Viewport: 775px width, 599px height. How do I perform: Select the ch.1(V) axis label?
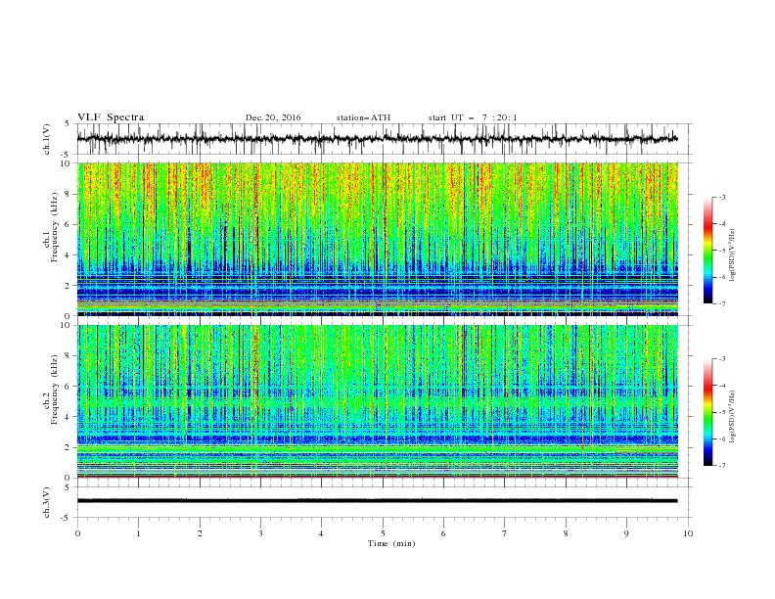click(47, 139)
